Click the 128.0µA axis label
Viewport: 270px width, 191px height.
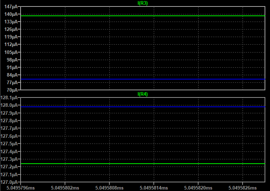(9, 105)
